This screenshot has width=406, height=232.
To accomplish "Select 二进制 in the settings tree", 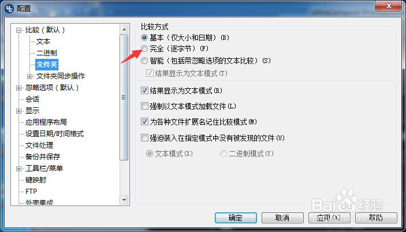I will (47, 53).
